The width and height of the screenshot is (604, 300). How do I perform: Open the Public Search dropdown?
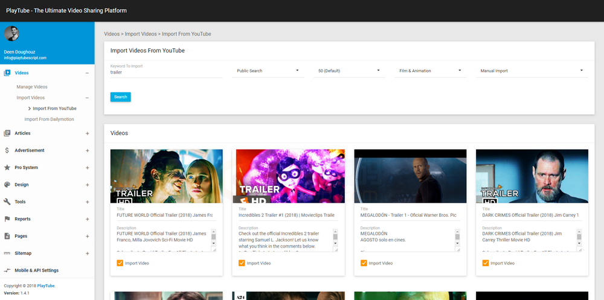pos(268,71)
